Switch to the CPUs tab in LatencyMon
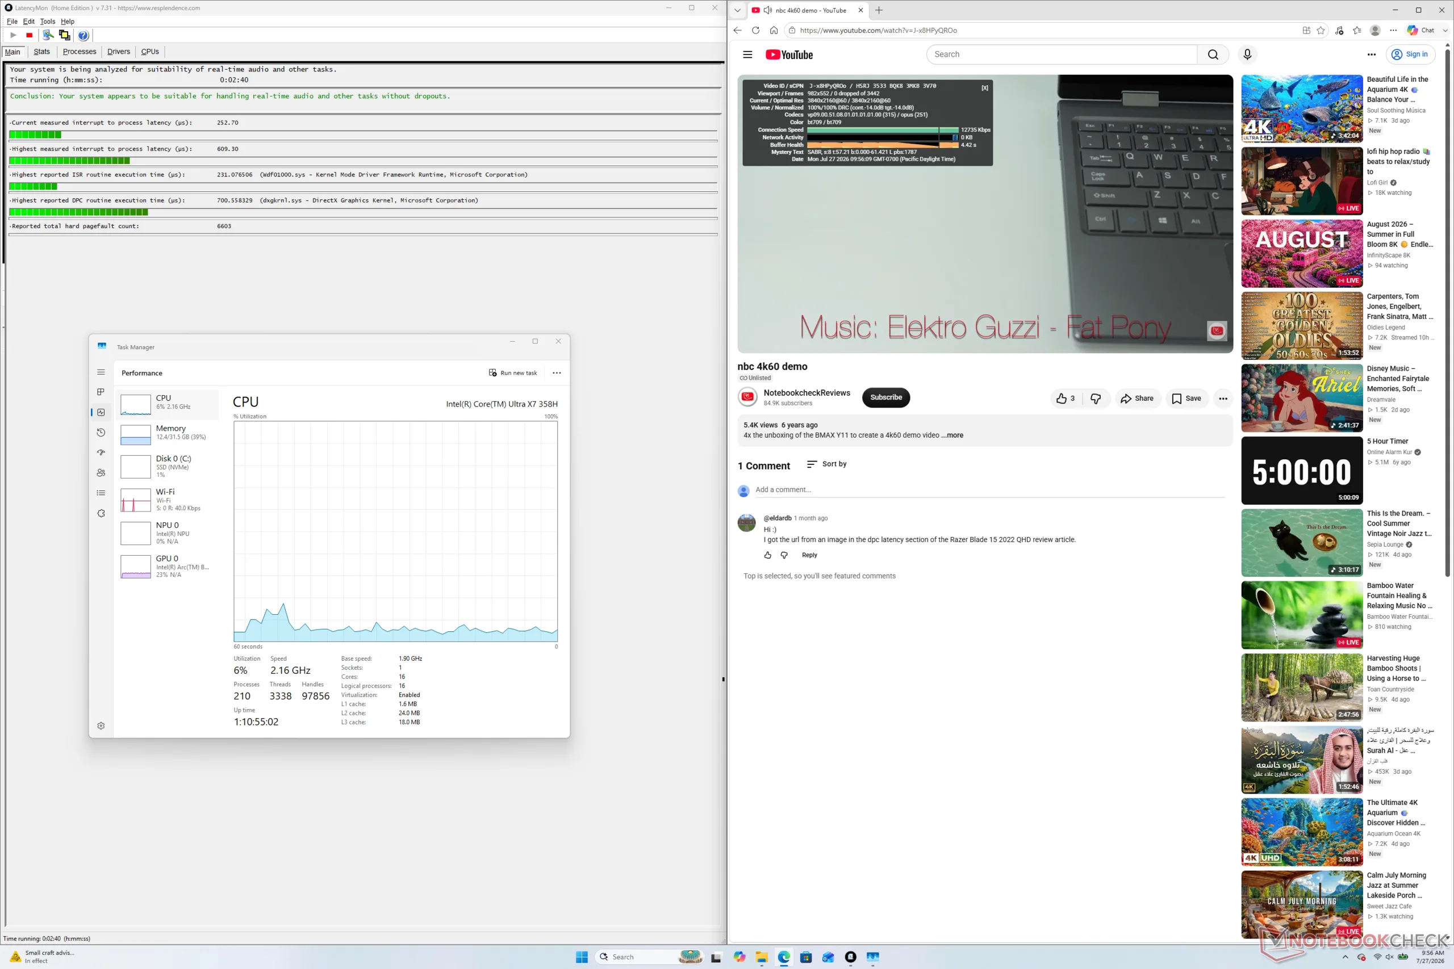This screenshot has width=1454, height=969. coord(149,51)
